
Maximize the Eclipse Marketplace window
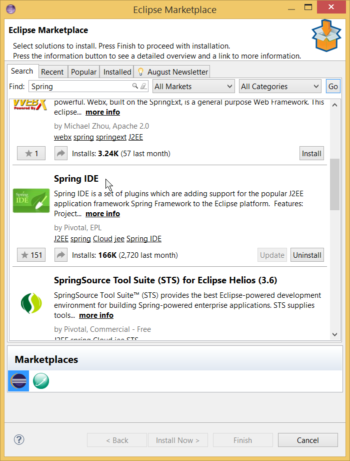[x=308, y=8]
